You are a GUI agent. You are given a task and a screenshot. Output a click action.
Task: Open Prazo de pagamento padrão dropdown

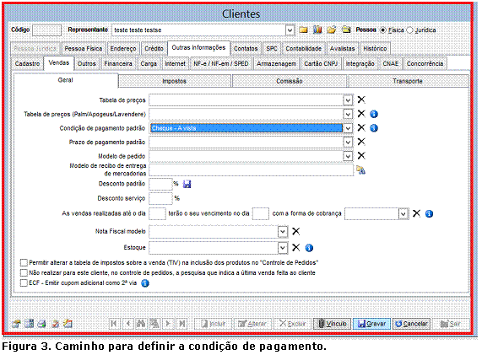(348, 143)
